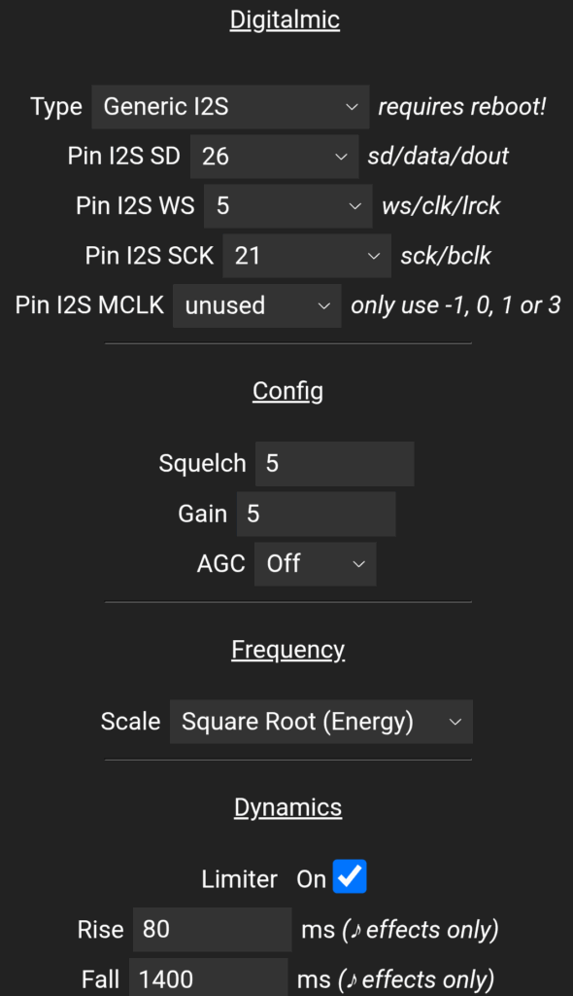This screenshot has height=996, width=573.
Task: Open the AGC Off dropdown
Action: coord(316,564)
